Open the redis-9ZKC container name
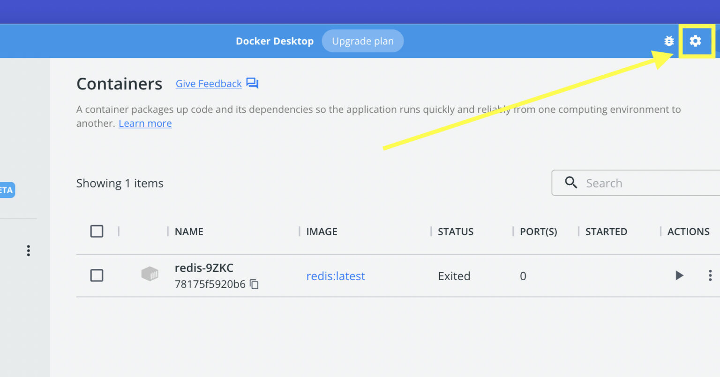Screen dimensions: 720x377 pos(204,268)
